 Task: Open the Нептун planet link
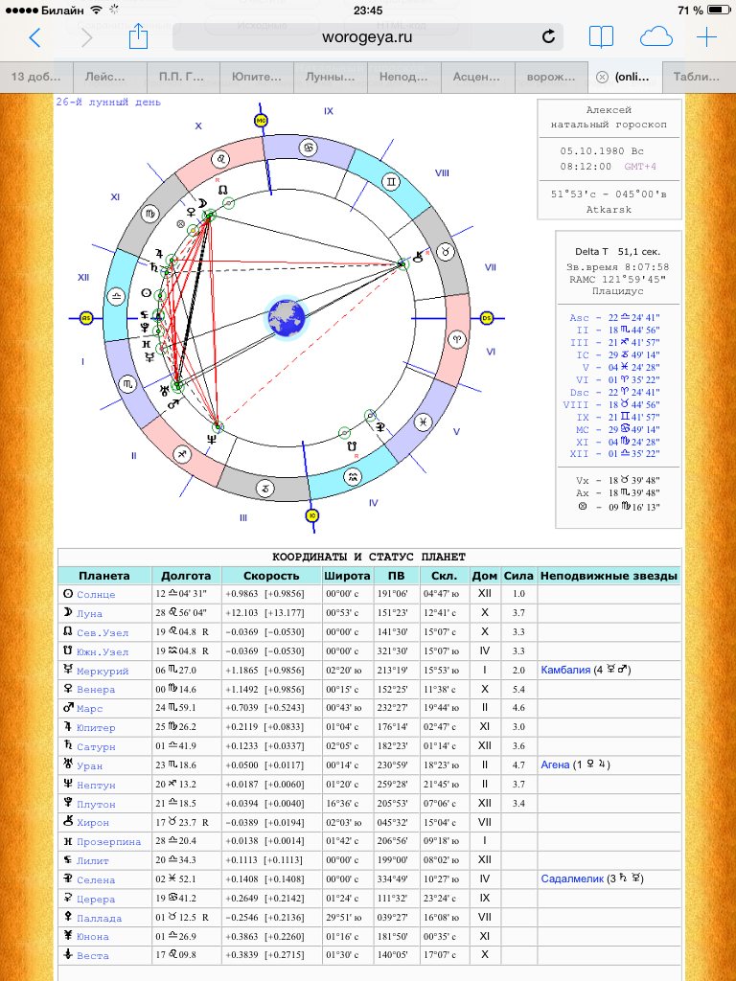pos(96,786)
